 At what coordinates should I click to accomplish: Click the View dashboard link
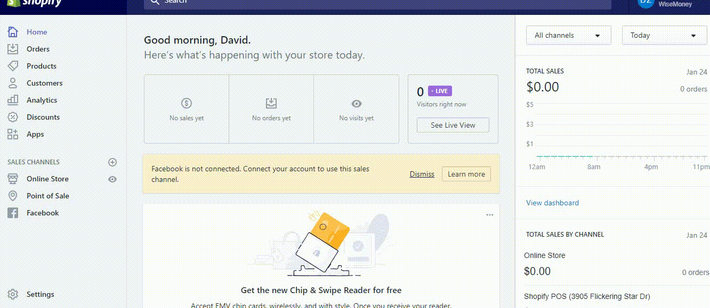click(552, 203)
